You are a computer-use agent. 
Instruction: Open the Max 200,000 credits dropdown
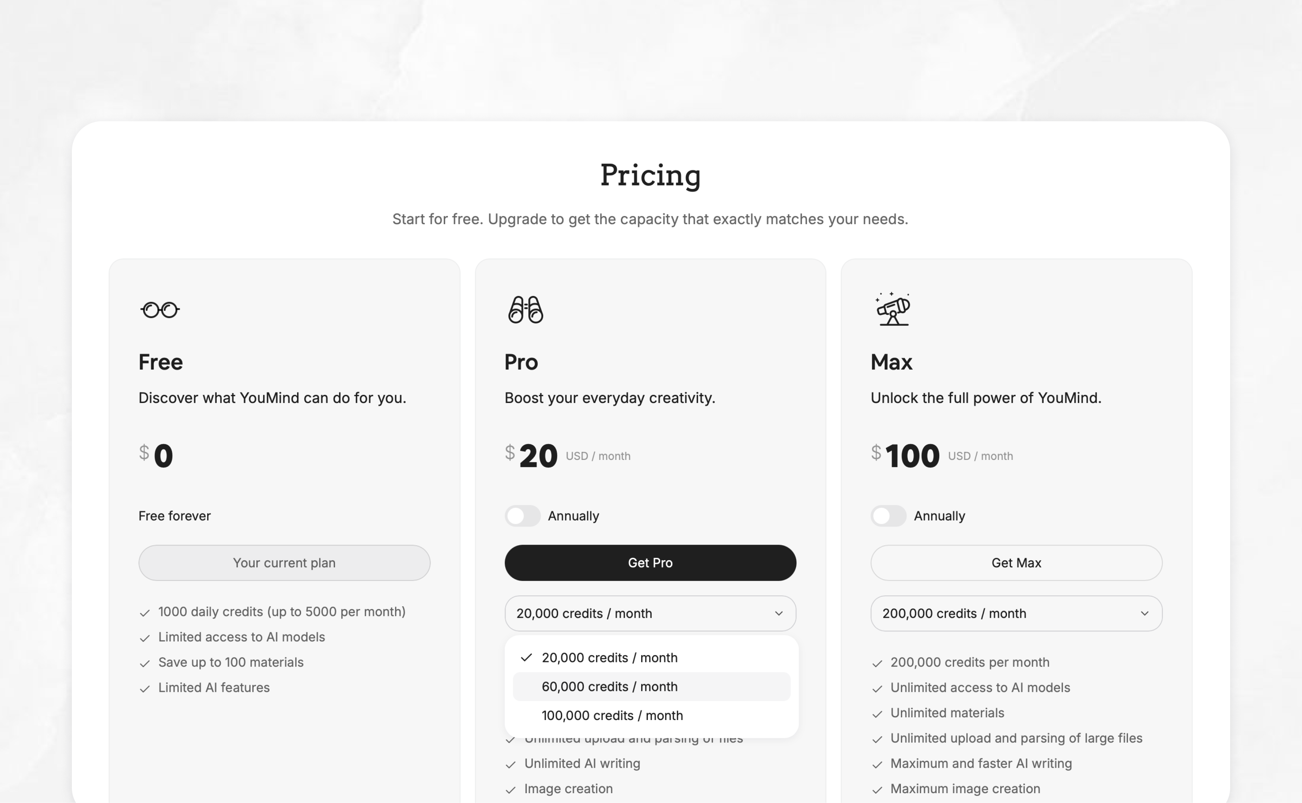pyautogui.click(x=1015, y=613)
